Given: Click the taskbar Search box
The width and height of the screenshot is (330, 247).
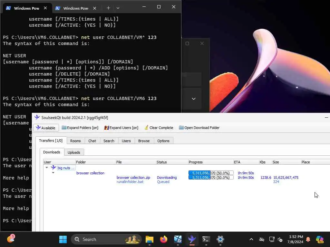Looking at the screenshot, I should pyautogui.click(x=106, y=239).
